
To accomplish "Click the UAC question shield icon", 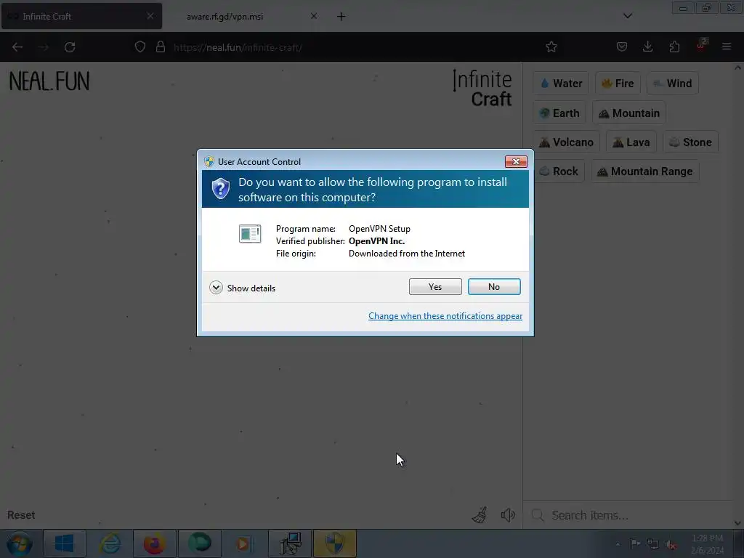I will [221, 189].
